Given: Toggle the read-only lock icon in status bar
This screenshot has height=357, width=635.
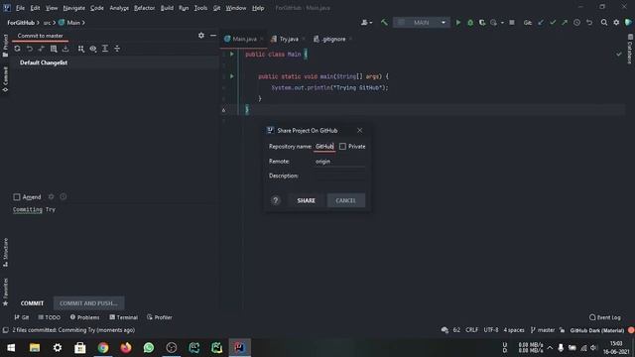Looking at the screenshot, I should [562, 330].
